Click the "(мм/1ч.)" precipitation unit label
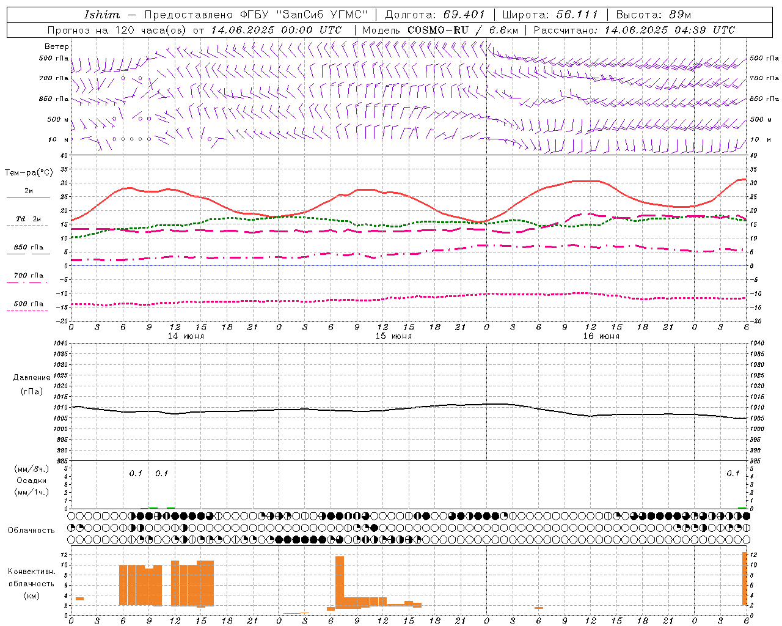This screenshot has width=782, height=626. [x=32, y=492]
